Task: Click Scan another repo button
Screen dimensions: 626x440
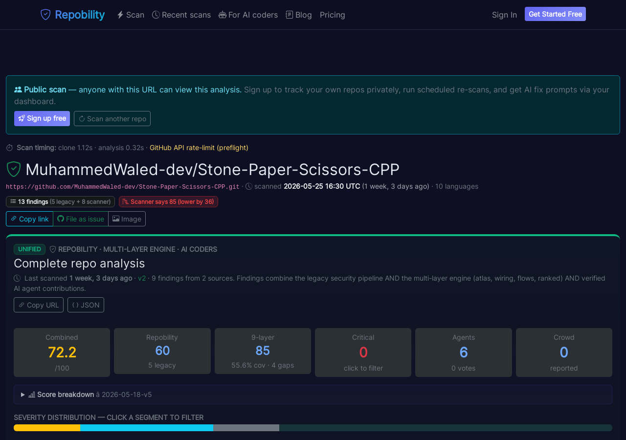Action: point(112,118)
